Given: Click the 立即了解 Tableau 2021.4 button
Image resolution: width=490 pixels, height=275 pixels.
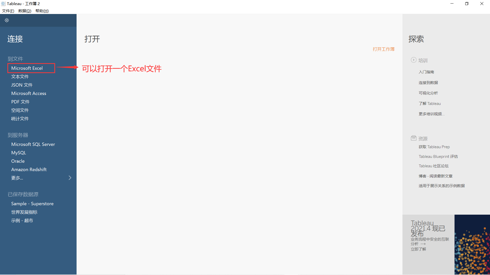Looking at the screenshot, I should [419, 249].
